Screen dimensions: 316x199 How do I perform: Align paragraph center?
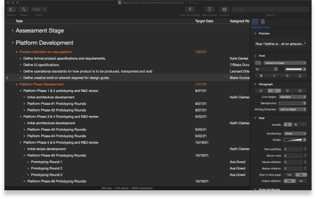(x=274, y=91)
